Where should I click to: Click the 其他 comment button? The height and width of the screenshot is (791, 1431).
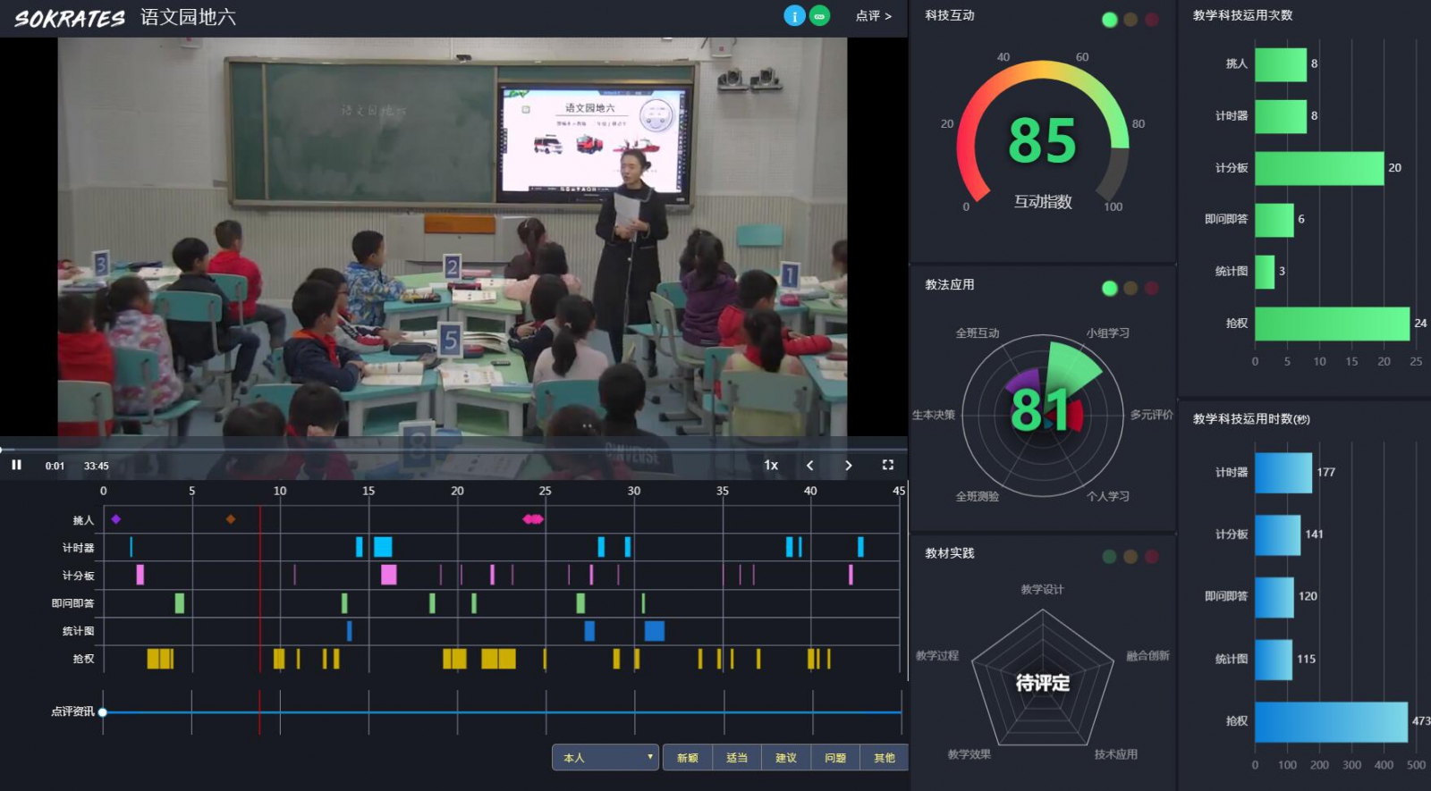point(884,757)
